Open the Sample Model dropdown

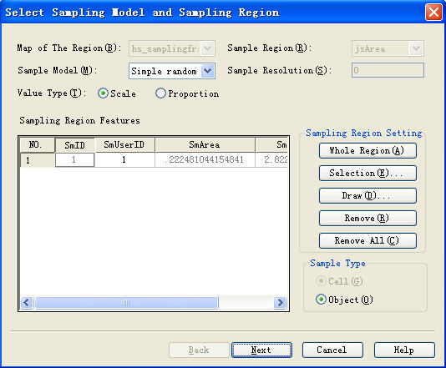207,71
